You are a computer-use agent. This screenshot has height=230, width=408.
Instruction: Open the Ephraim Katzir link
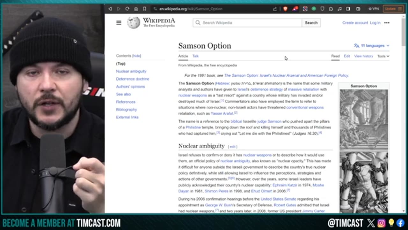click(285, 185)
